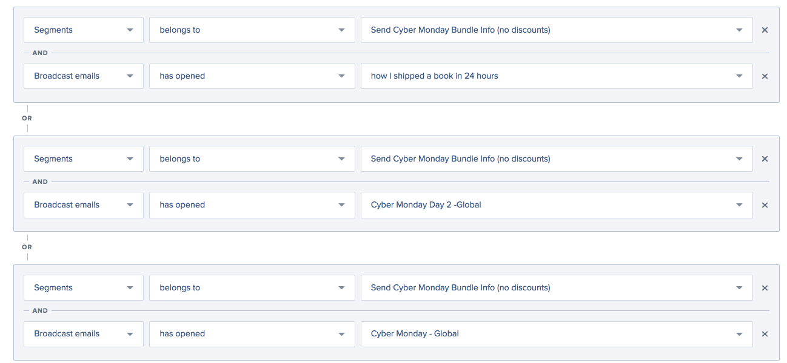Open the 'Send Cyber Monday Bundle Info' segment selector

tap(557, 30)
